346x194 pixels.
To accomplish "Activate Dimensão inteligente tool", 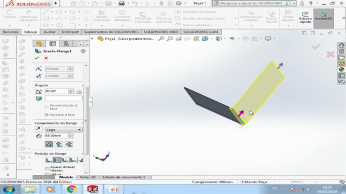I will pos(29,16).
